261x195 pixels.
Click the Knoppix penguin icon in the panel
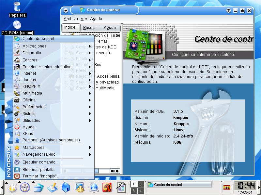pos(25,188)
